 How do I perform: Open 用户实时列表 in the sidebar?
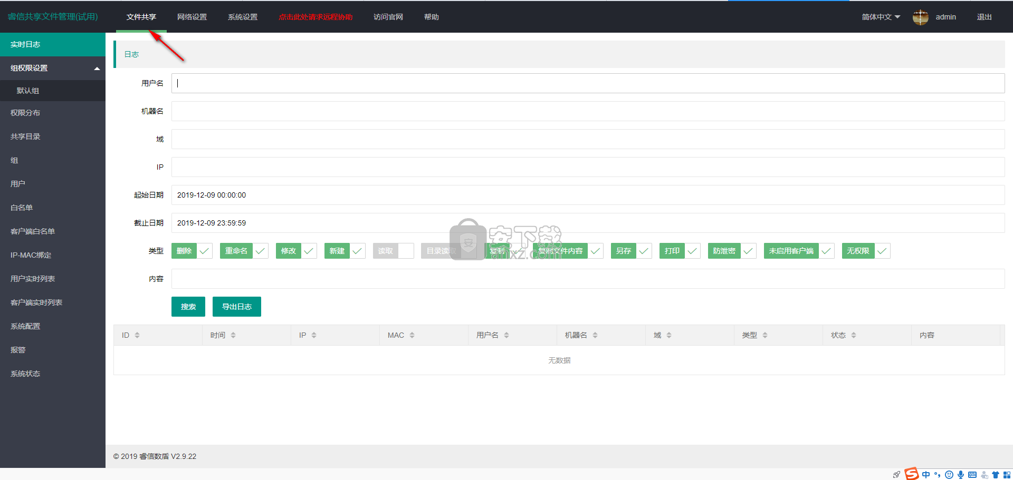coord(53,279)
